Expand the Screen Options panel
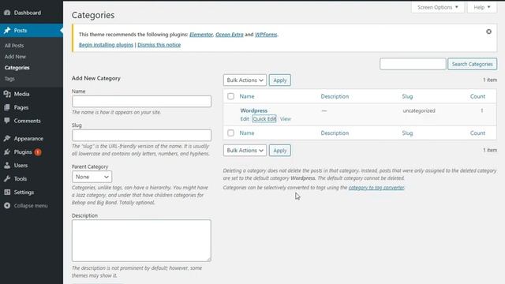Viewport: 505px width, 284px height. pyautogui.click(x=438, y=7)
